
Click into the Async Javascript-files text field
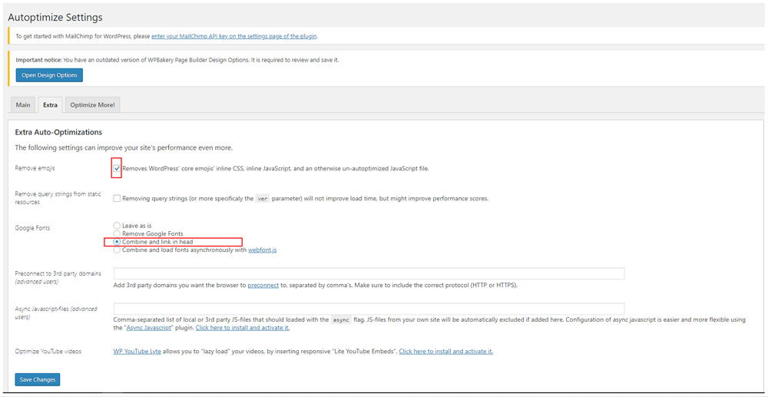pyautogui.click(x=369, y=309)
